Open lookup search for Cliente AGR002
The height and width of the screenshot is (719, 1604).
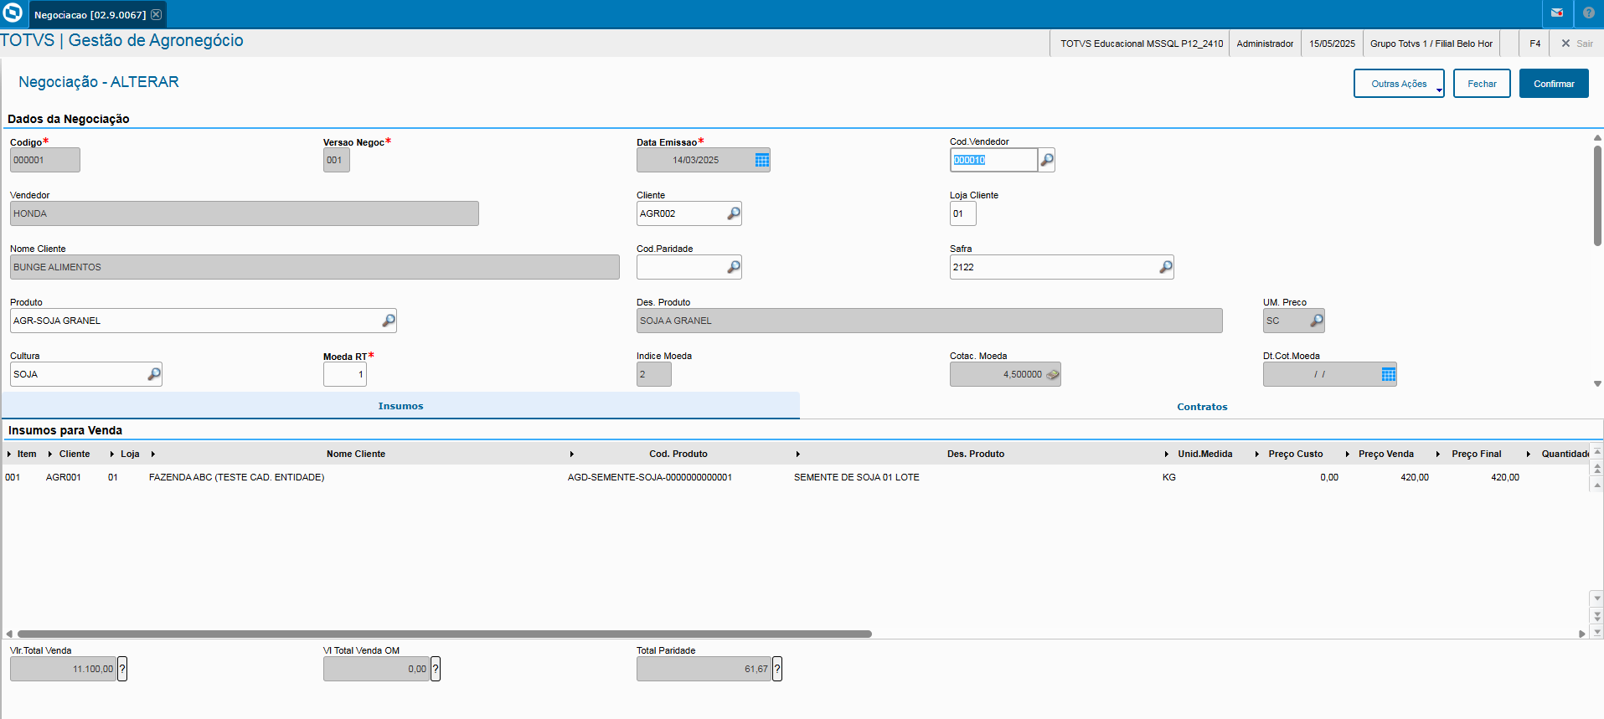click(734, 213)
